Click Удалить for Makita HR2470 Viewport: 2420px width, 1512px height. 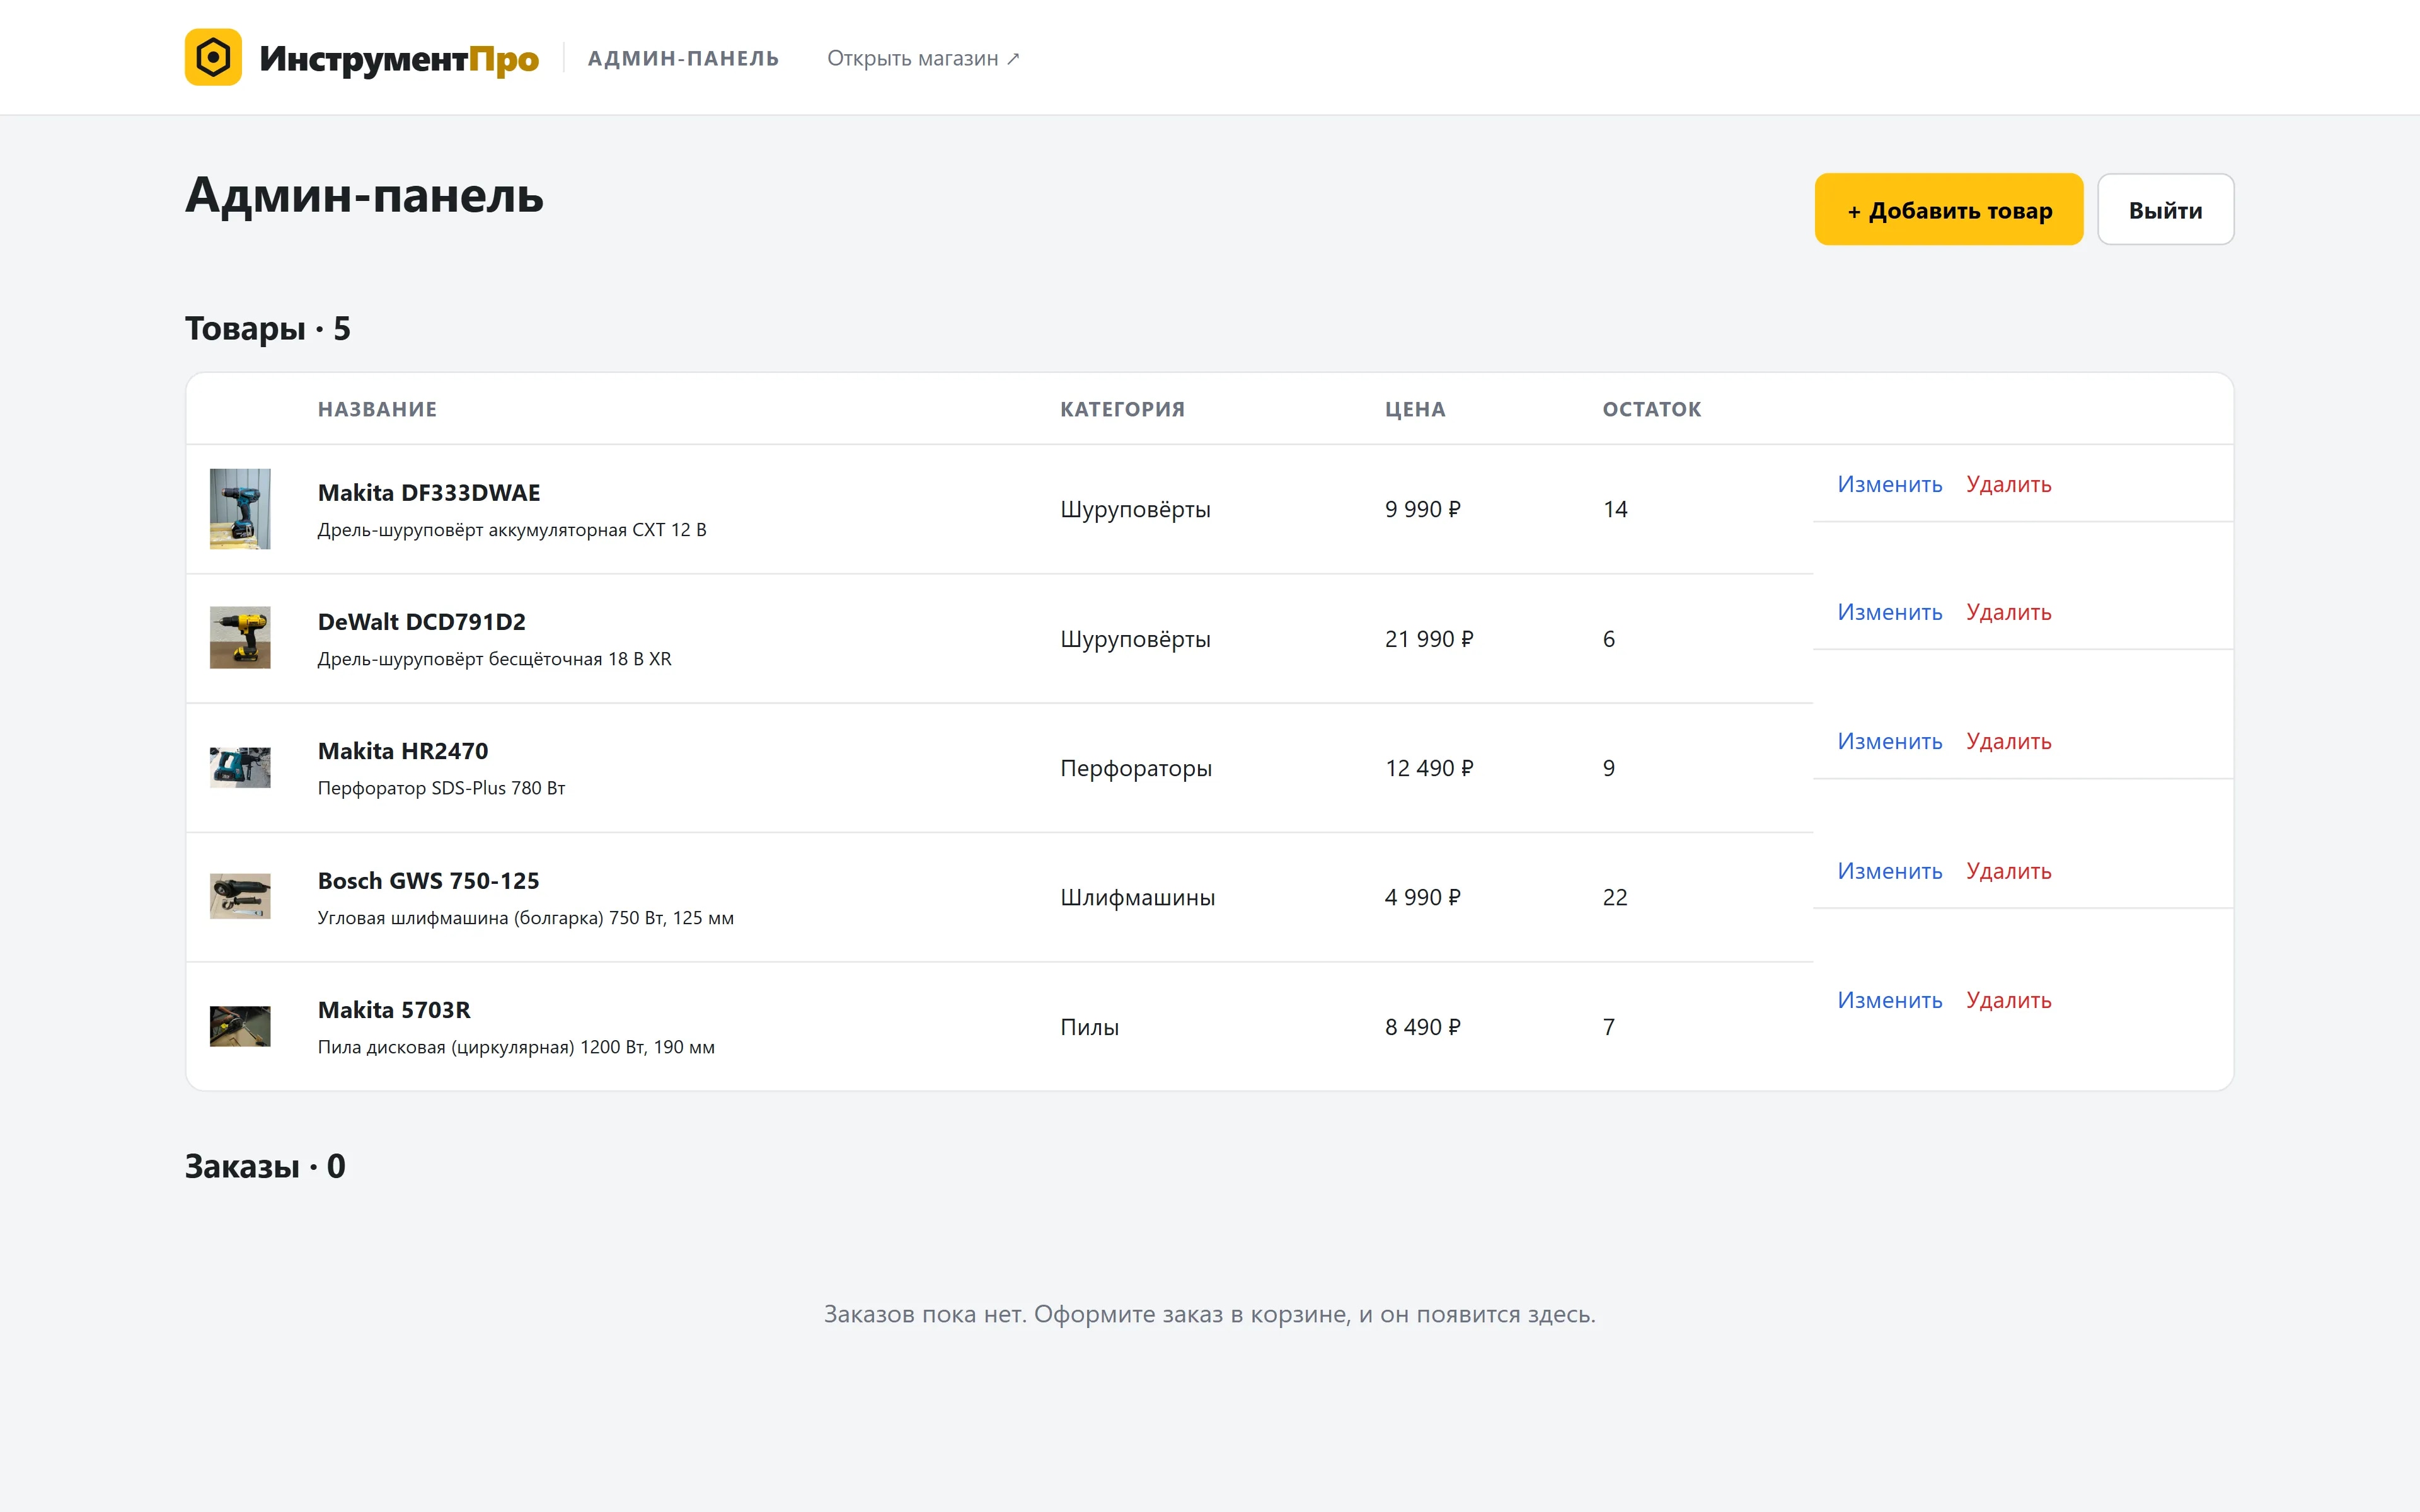coord(2008,741)
